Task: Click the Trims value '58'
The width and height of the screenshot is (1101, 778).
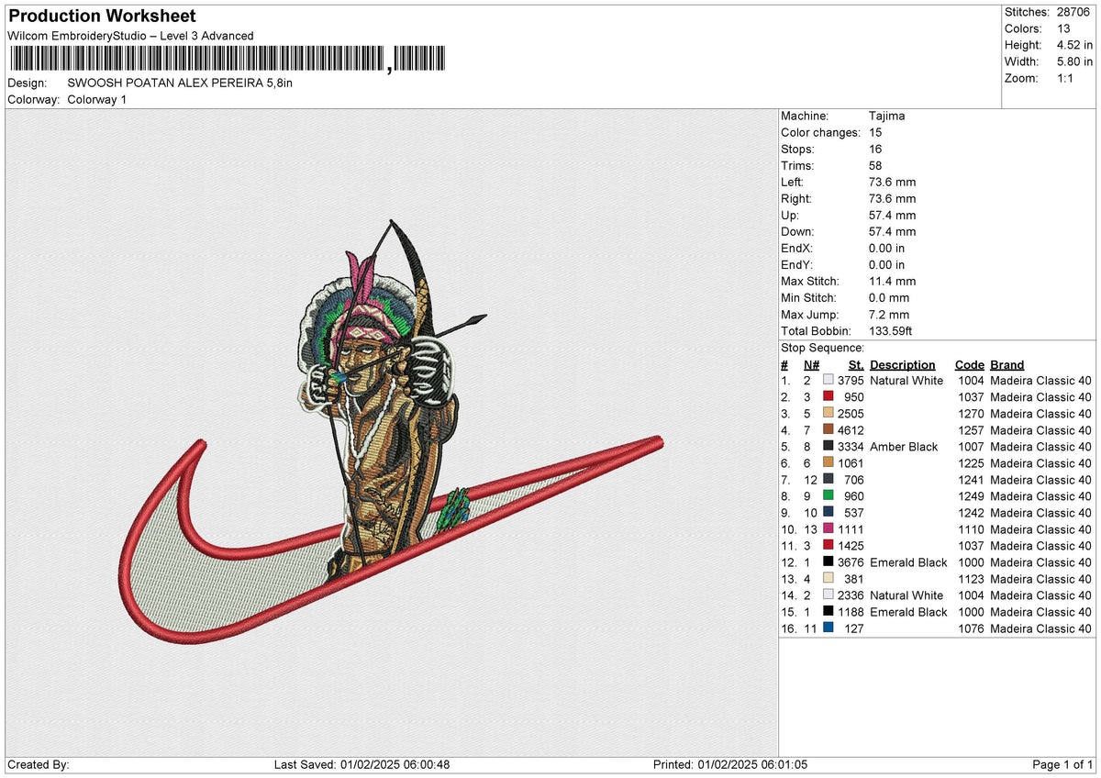Action: click(875, 165)
